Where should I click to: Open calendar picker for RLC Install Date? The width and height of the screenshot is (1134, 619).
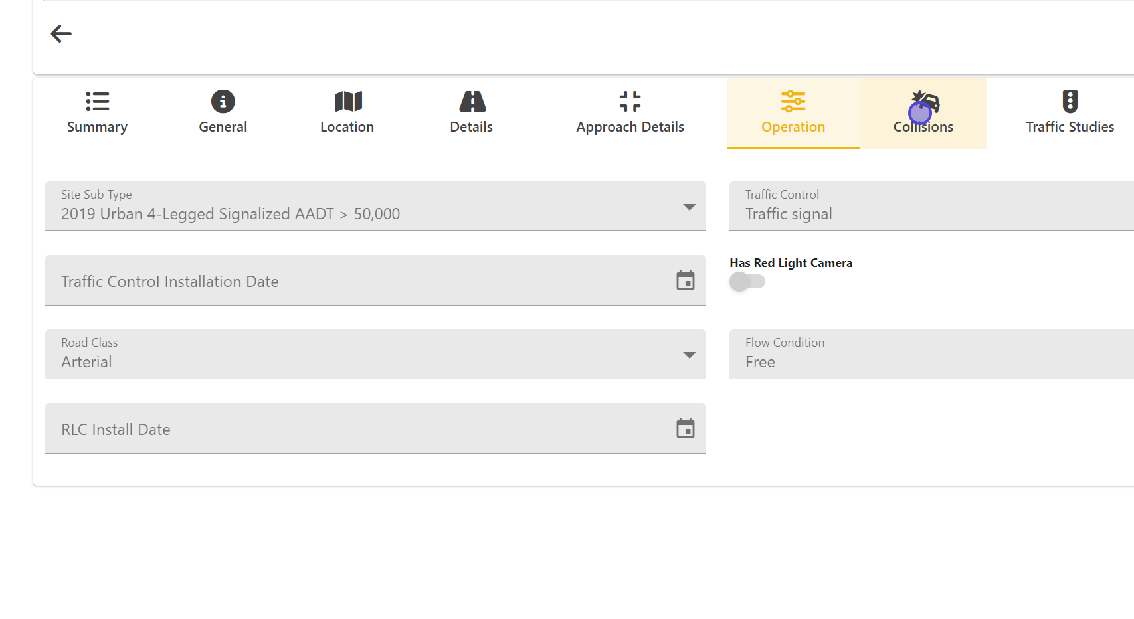point(685,428)
